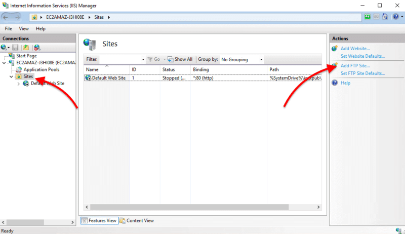Click Show All button
Screen dimensions: 405x234
click(180, 59)
